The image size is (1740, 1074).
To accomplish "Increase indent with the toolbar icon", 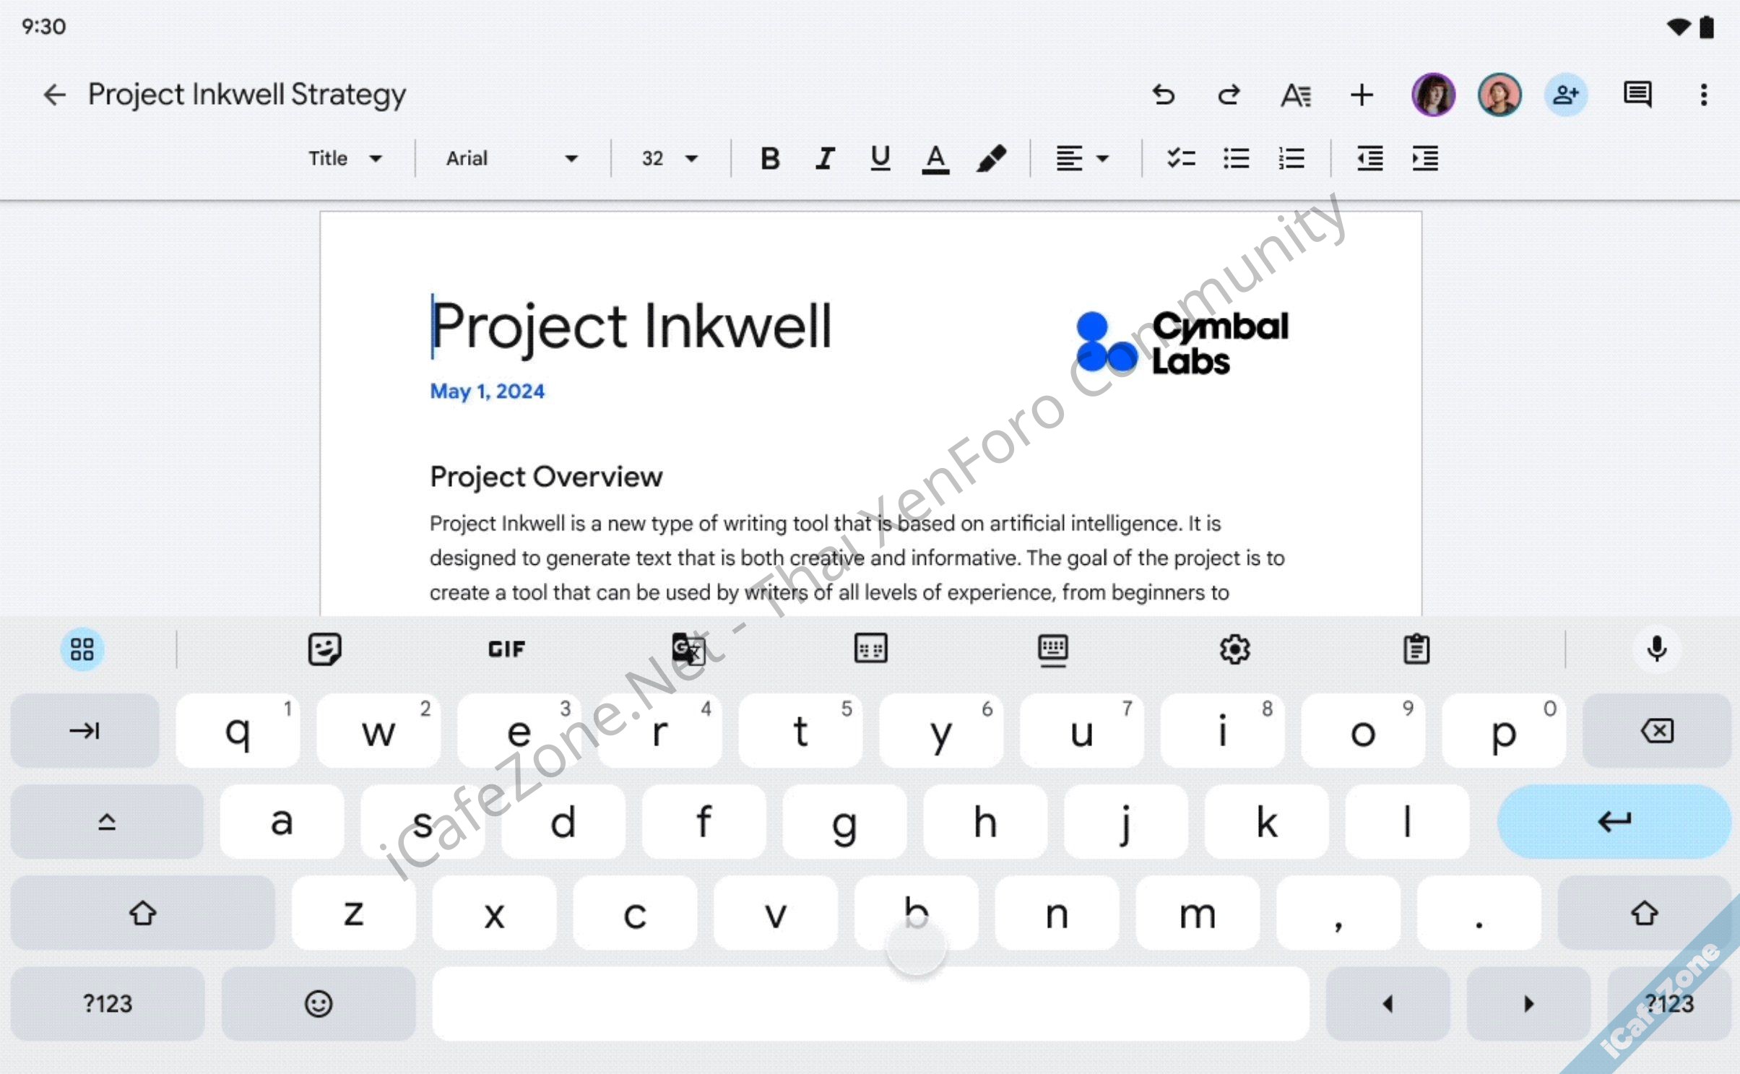I will (1425, 158).
